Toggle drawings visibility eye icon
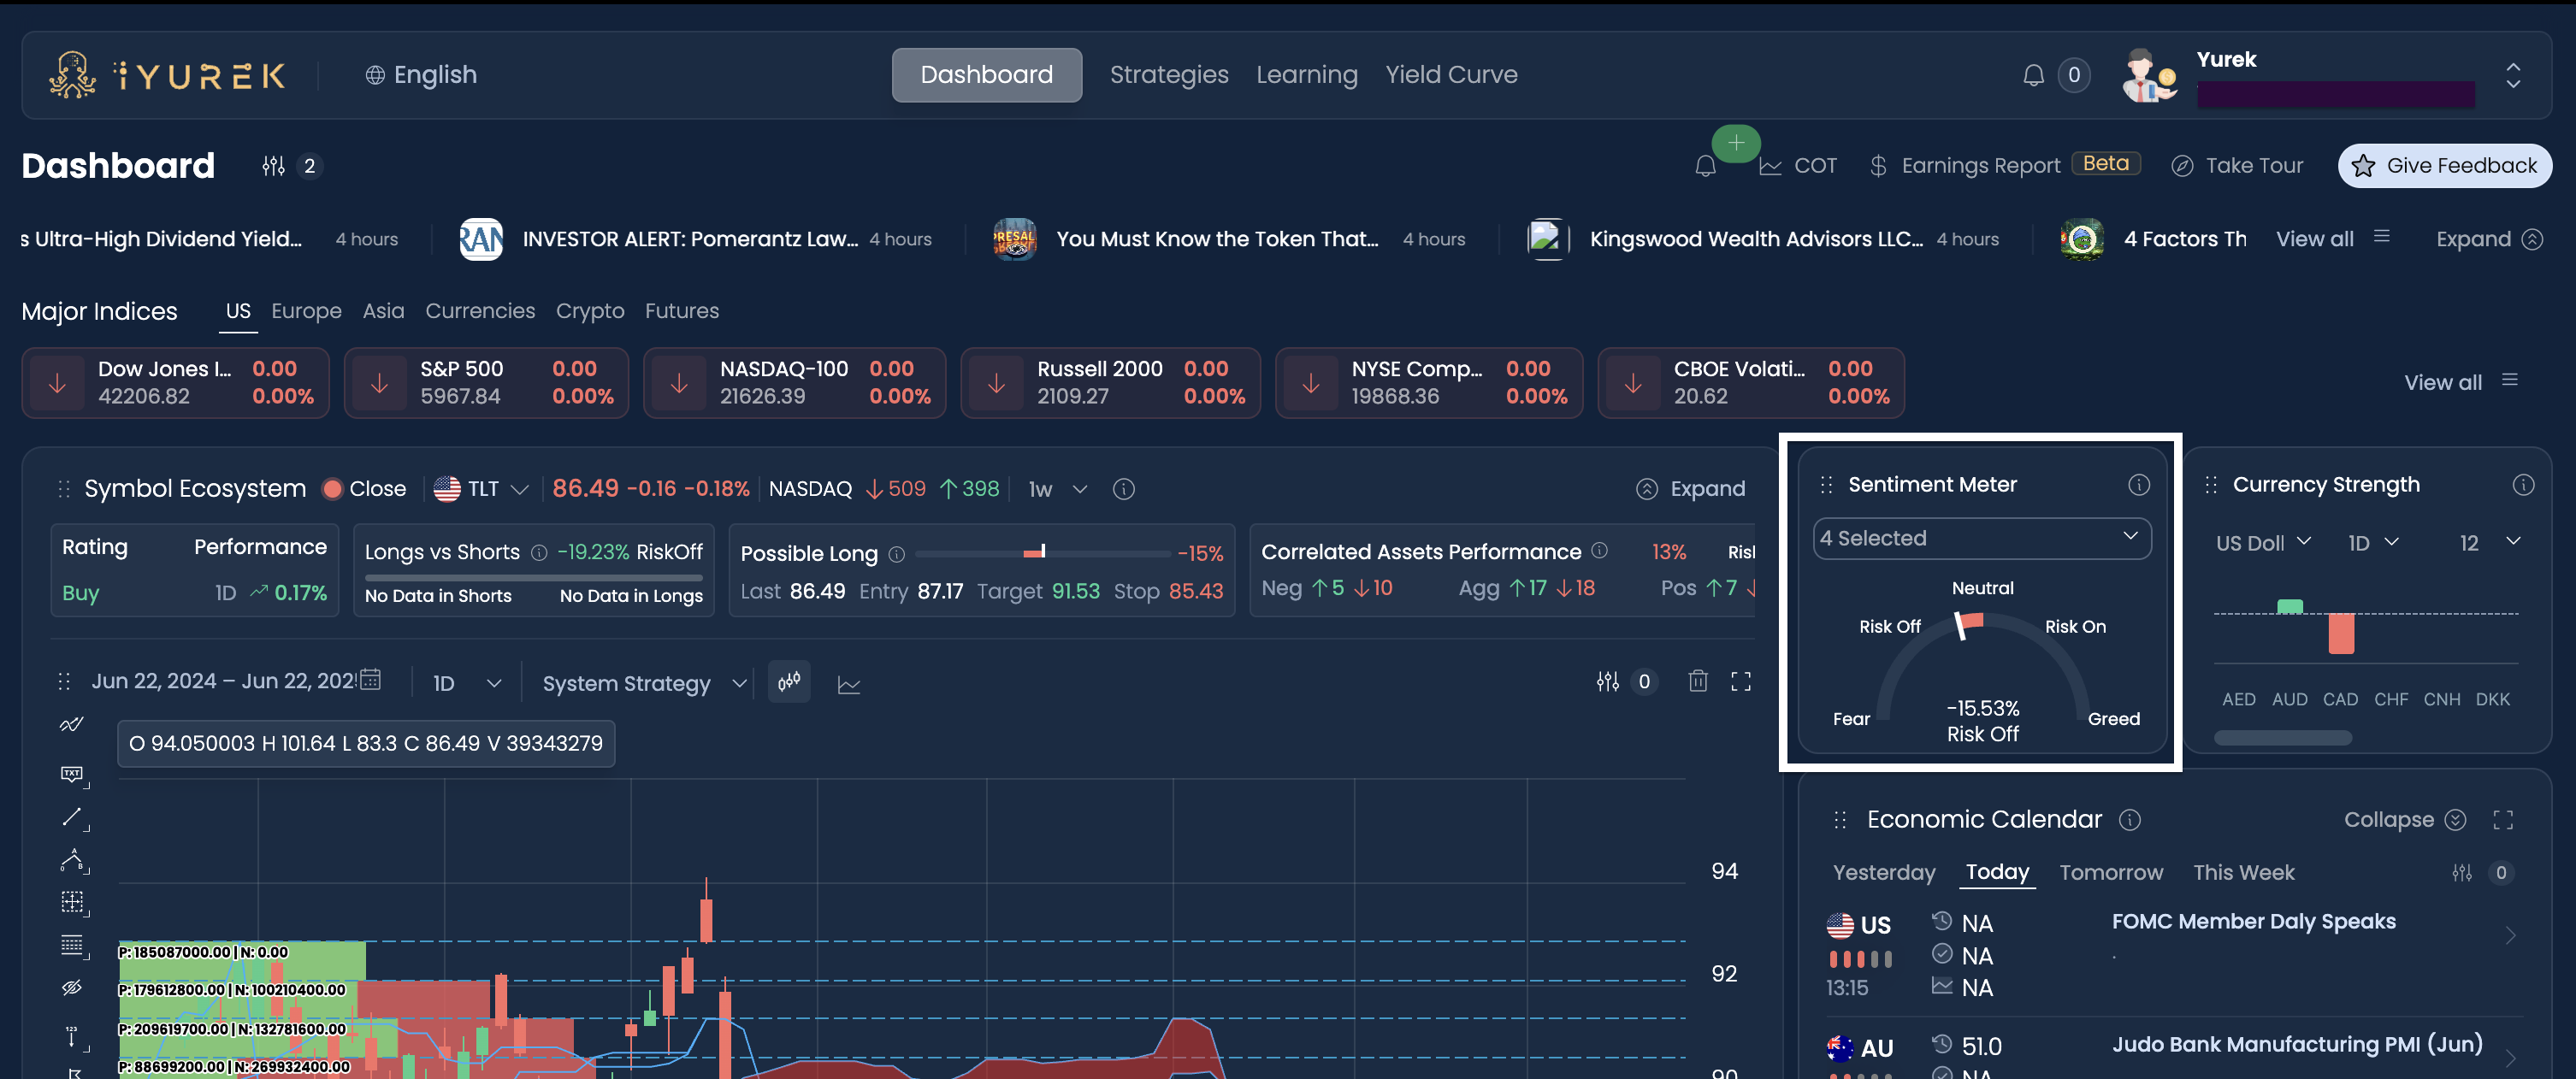Image resolution: width=2576 pixels, height=1079 pixels. pos(72,988)
